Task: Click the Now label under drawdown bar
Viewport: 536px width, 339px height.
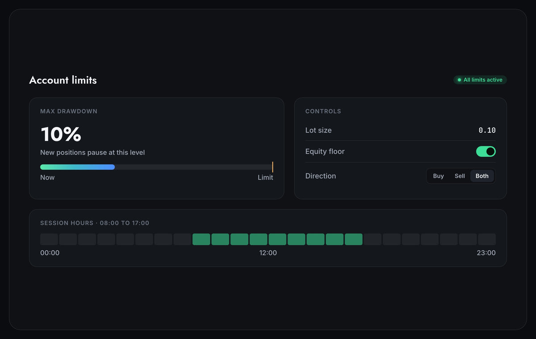Action: [x=47, y=178]
